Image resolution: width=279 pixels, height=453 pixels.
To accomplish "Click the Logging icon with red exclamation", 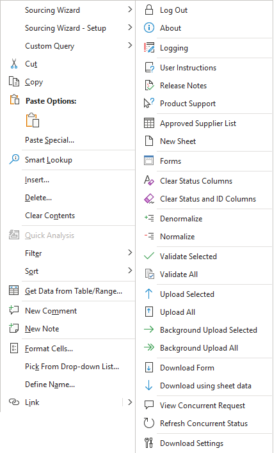I will coord(149,48).
